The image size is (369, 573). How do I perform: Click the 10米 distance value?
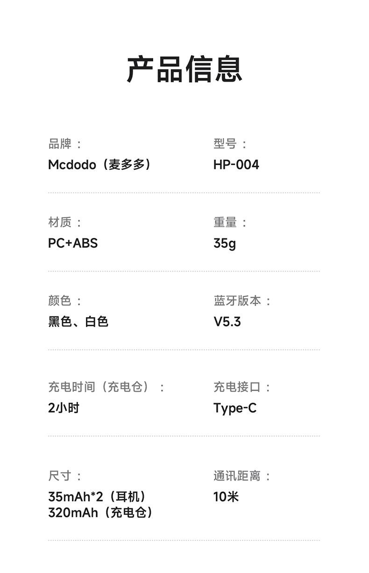(226, 497)
